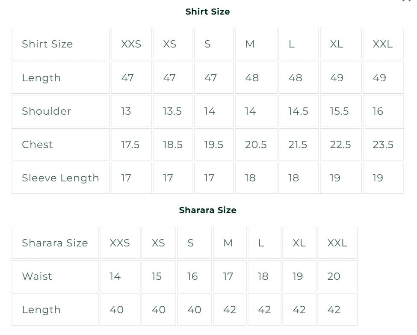417x335 pixels.
Task: Select the Waist value 14 cell
Action: click(120, 276)
